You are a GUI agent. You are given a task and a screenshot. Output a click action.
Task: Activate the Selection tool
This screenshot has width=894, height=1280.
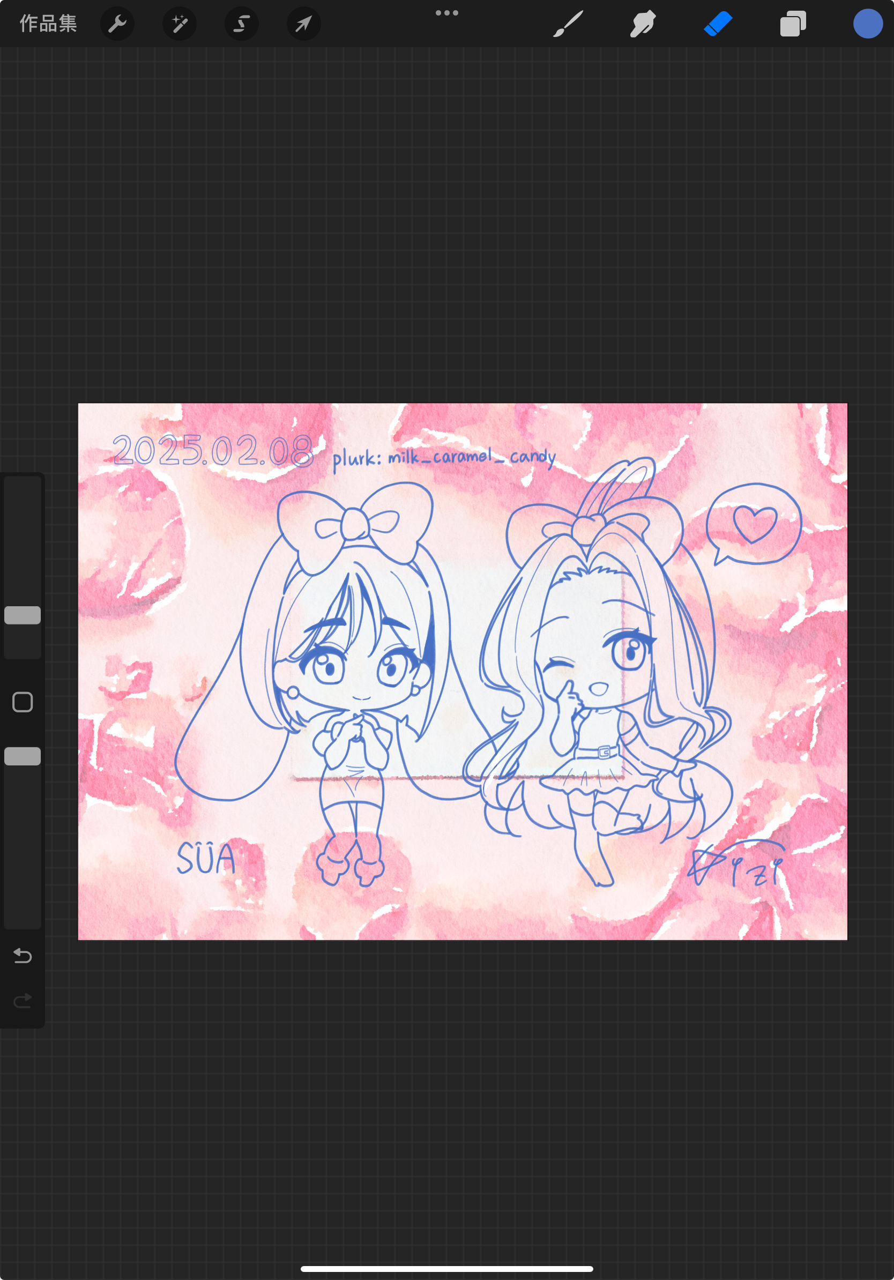point(241,24)
